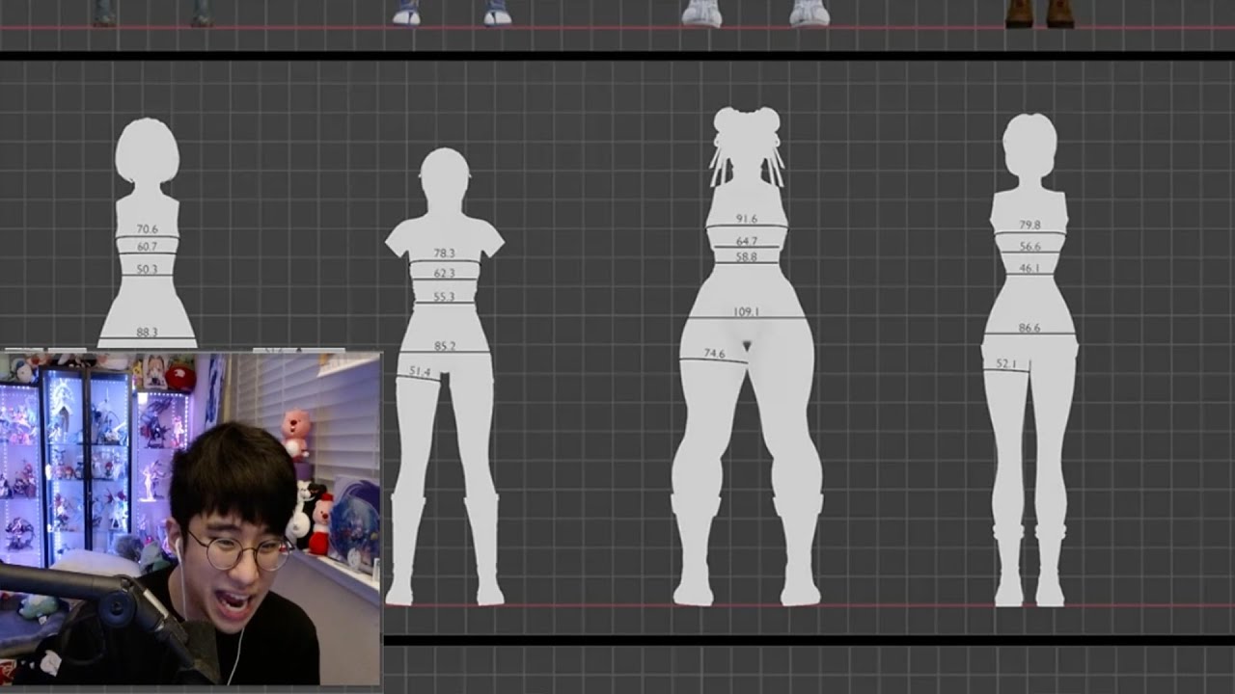Click the 60.7 measurement label
1235x694 pixels.
point(148,247)
